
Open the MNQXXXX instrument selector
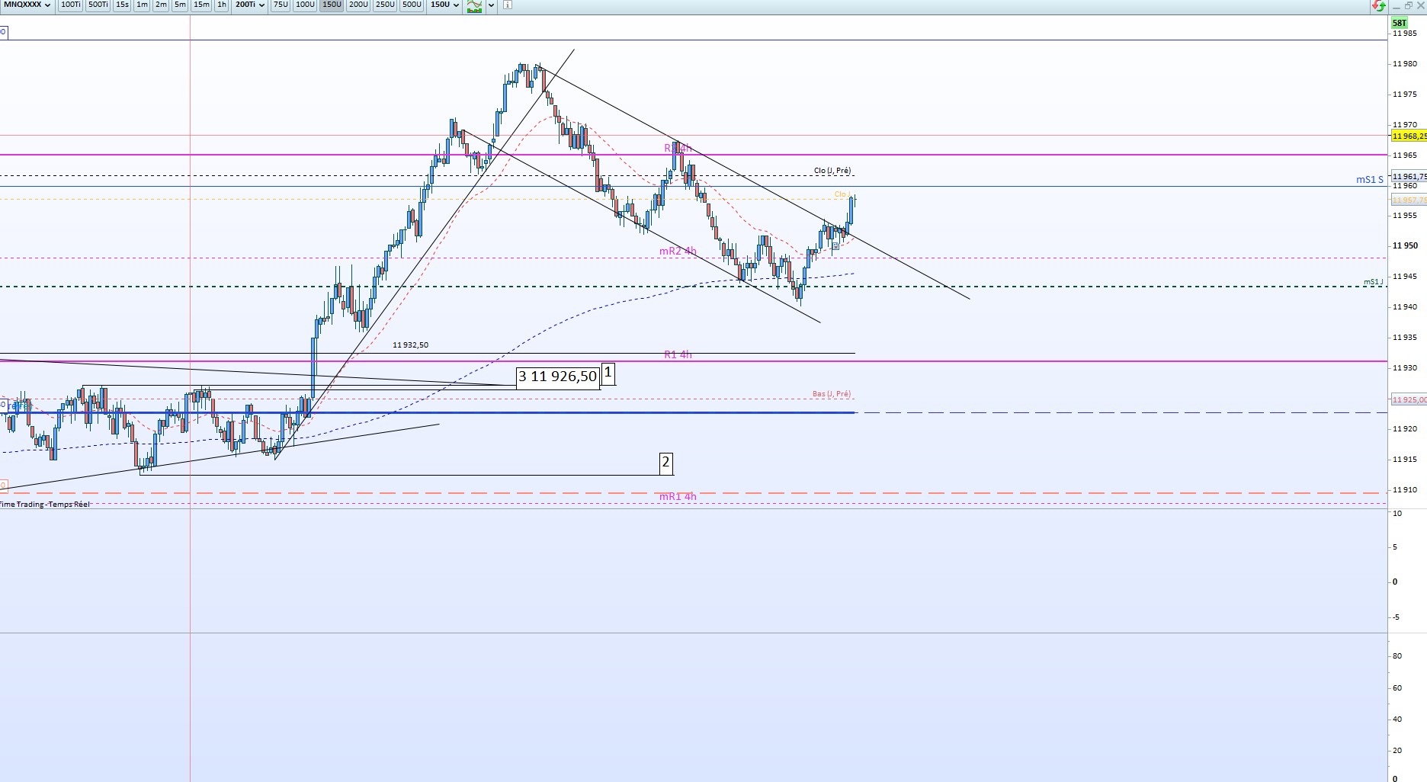pyautogui.click(x=27, y=5)
